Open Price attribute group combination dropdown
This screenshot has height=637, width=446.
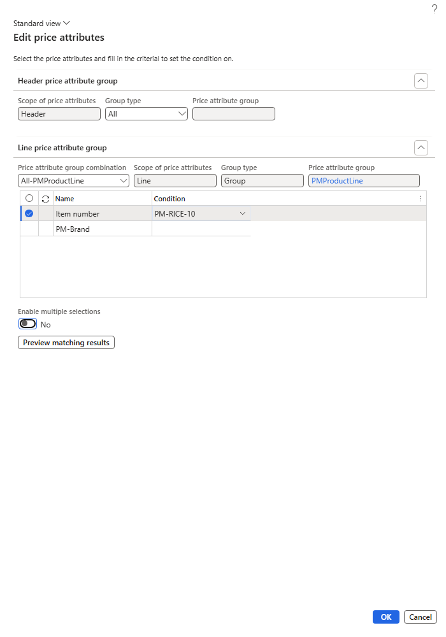pyautogui.click(x=73, y=181)
